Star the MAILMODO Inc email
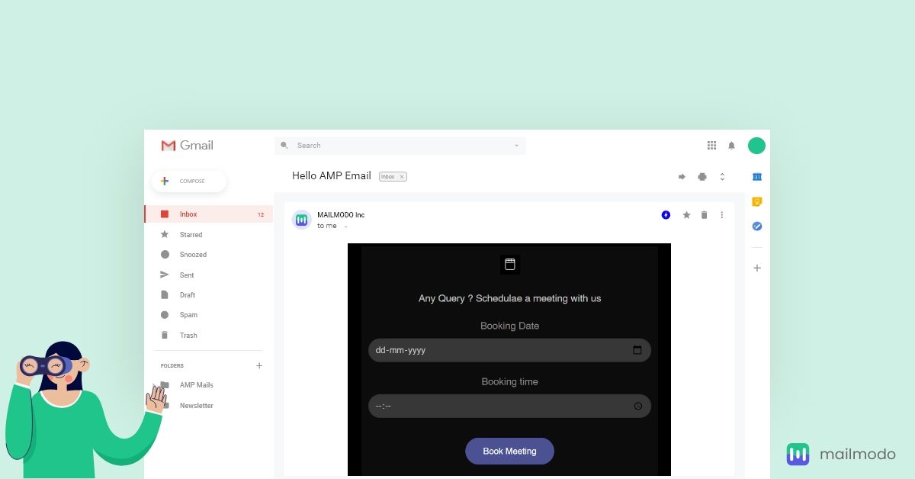 685,215
